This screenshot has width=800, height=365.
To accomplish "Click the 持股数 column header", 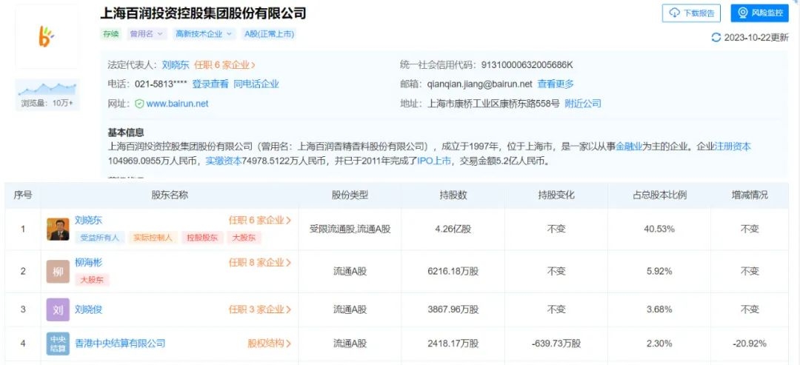I will (453, 195).
